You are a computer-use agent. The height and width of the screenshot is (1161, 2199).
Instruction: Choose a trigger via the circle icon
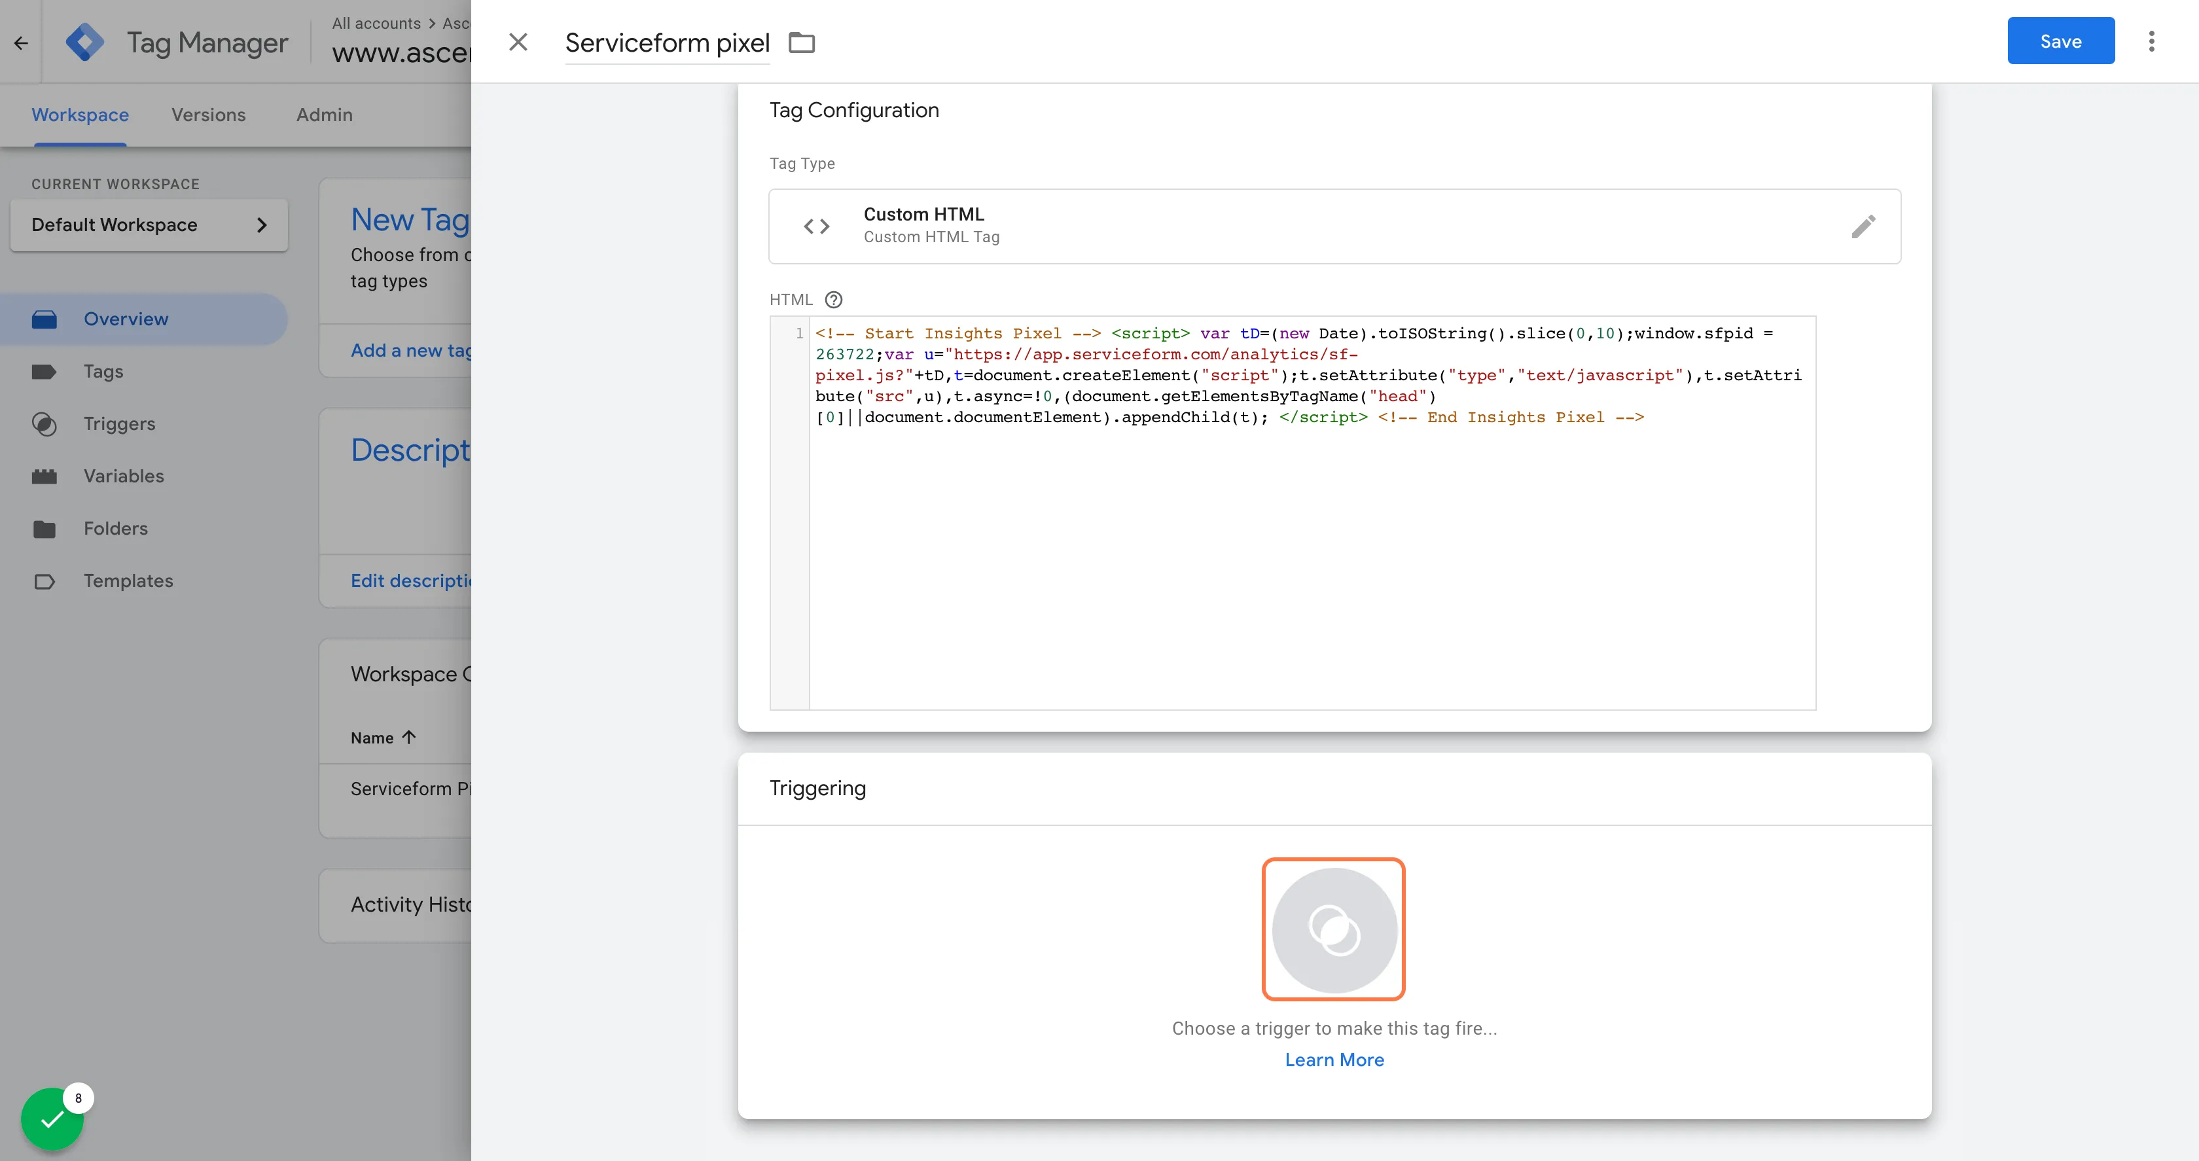pyautogui.click(x=1334, y=930)
